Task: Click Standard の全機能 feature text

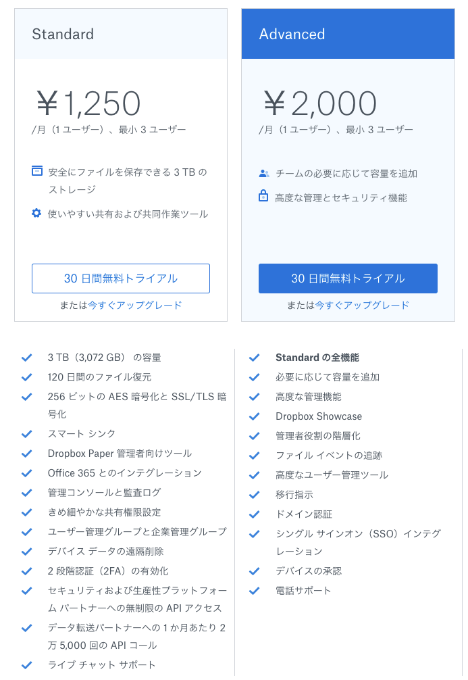Action: (x=317, y=358)
